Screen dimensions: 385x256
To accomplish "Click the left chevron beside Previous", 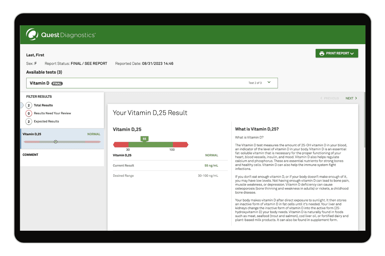I will [321, 98].
